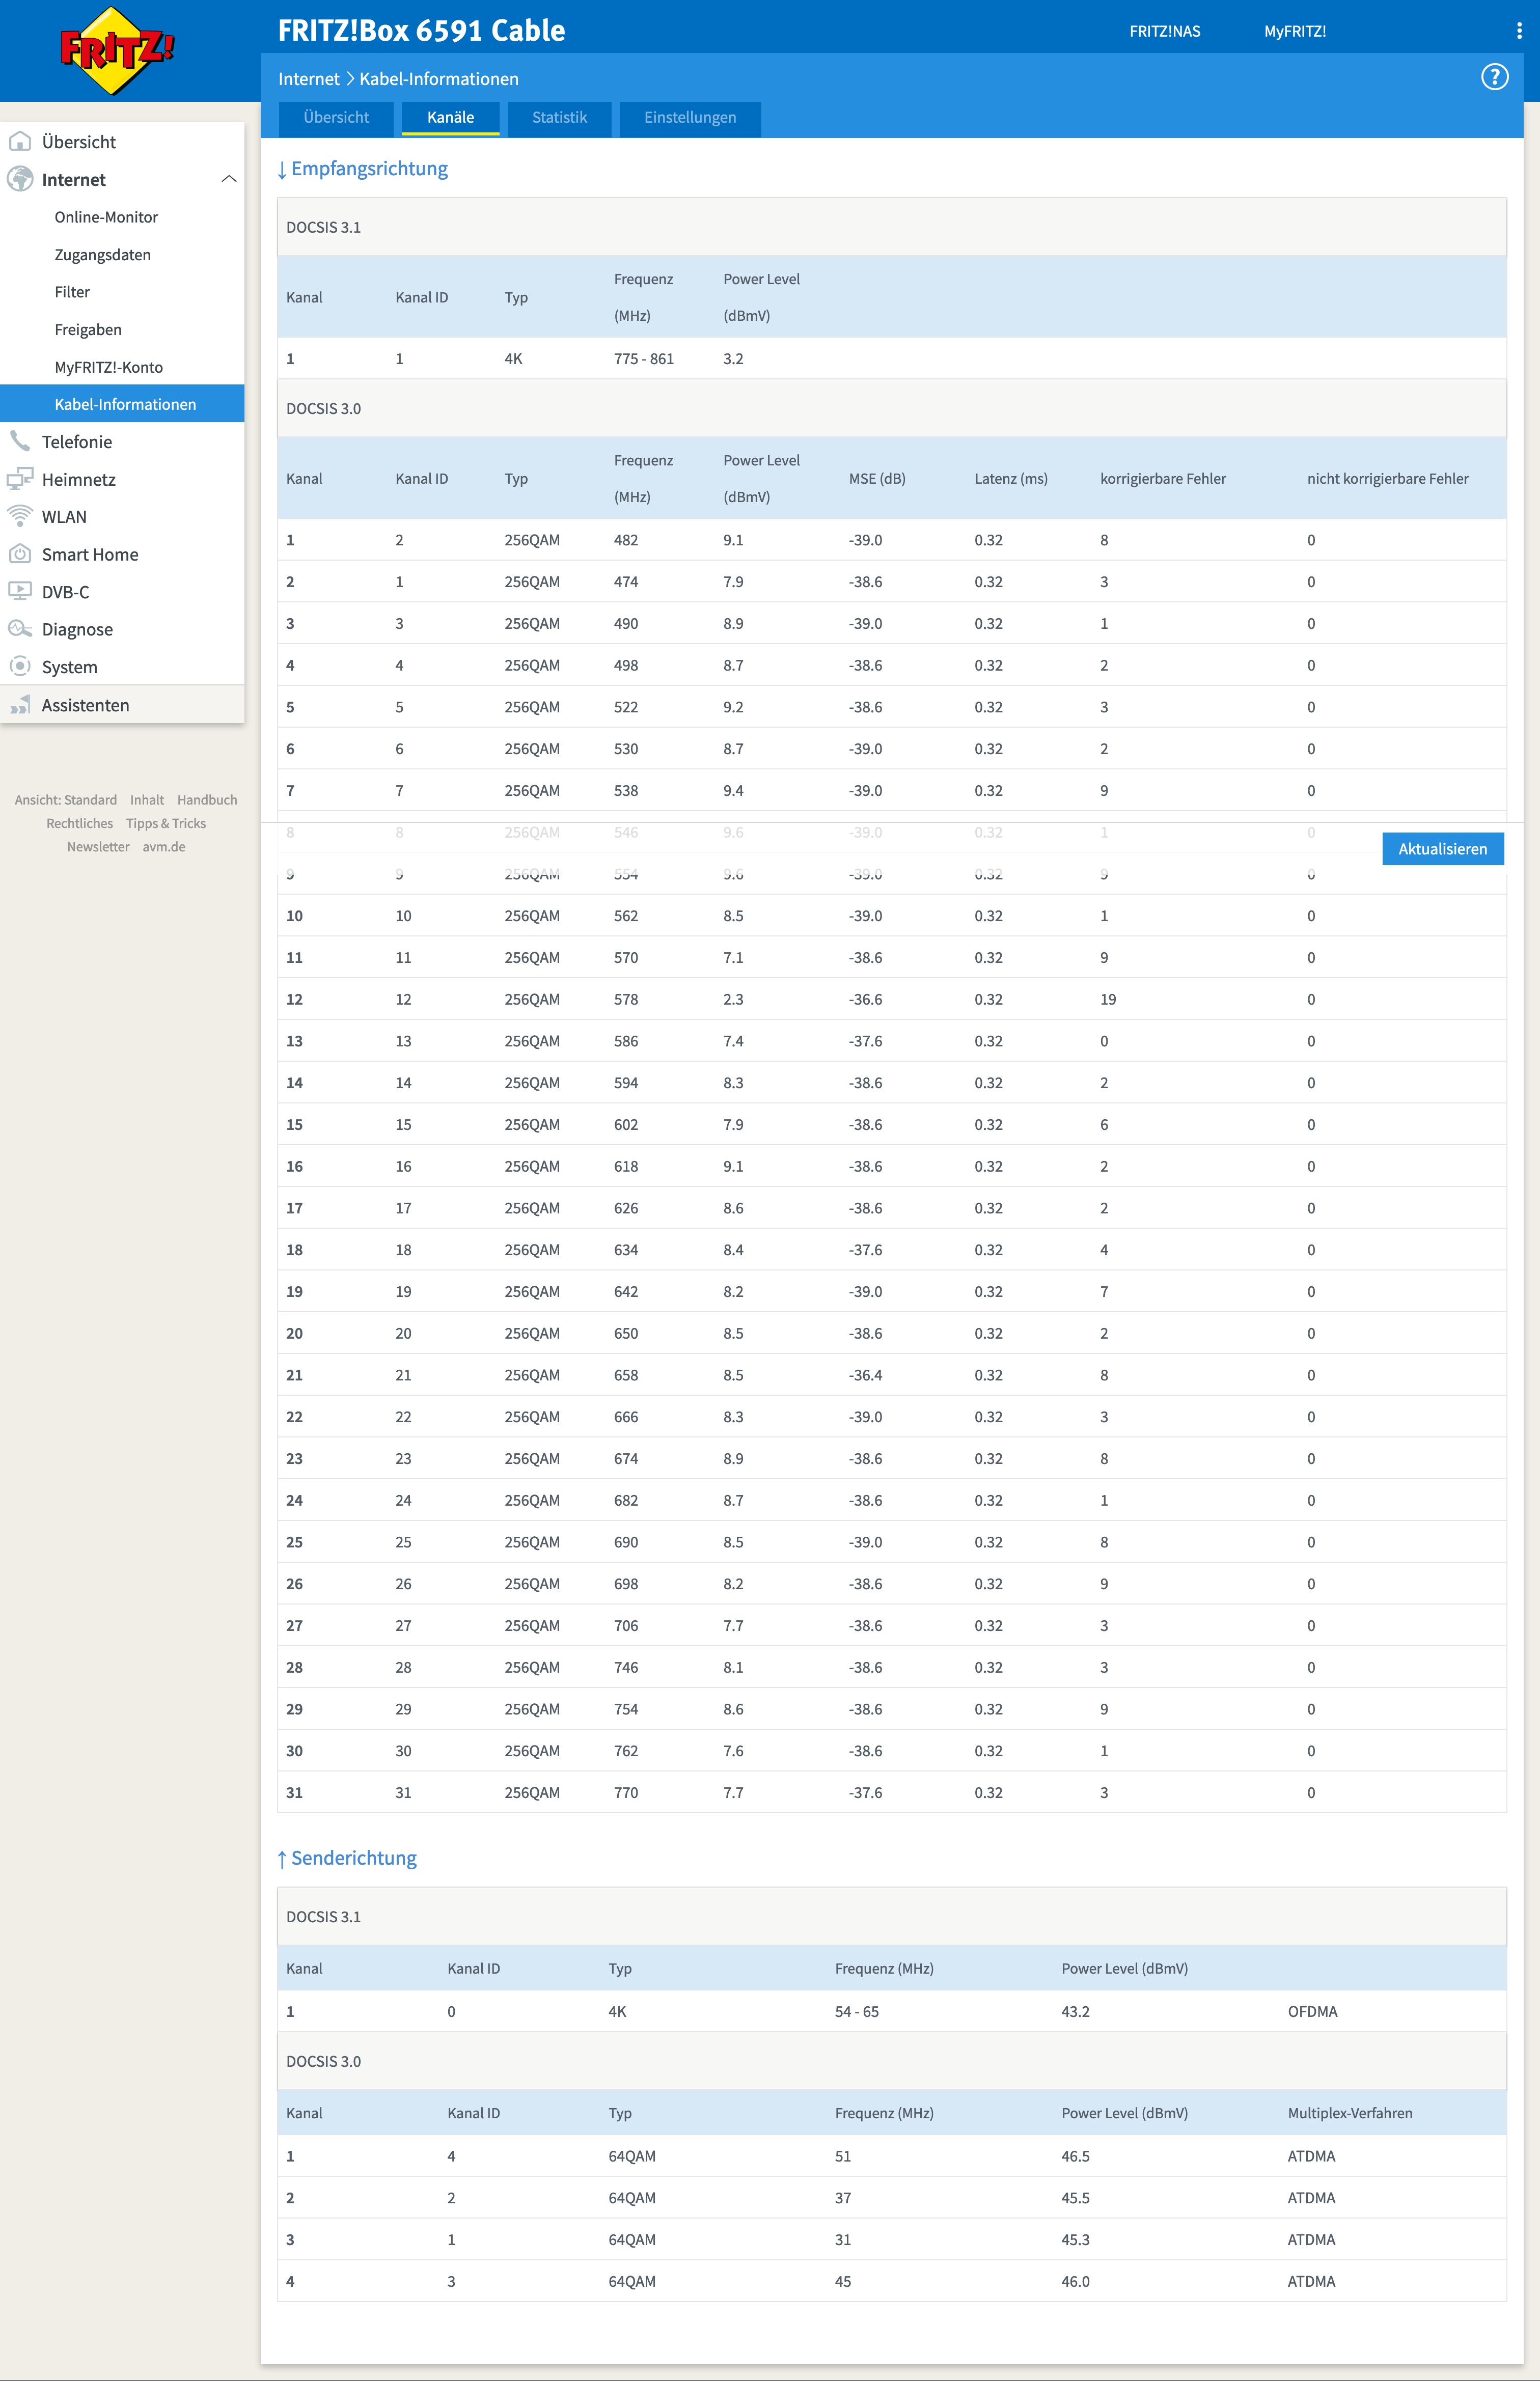Switch to the Übersicht tab

click(336, 118)
